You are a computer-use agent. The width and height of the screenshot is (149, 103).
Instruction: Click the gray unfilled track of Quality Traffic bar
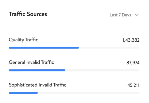[109, 48]
